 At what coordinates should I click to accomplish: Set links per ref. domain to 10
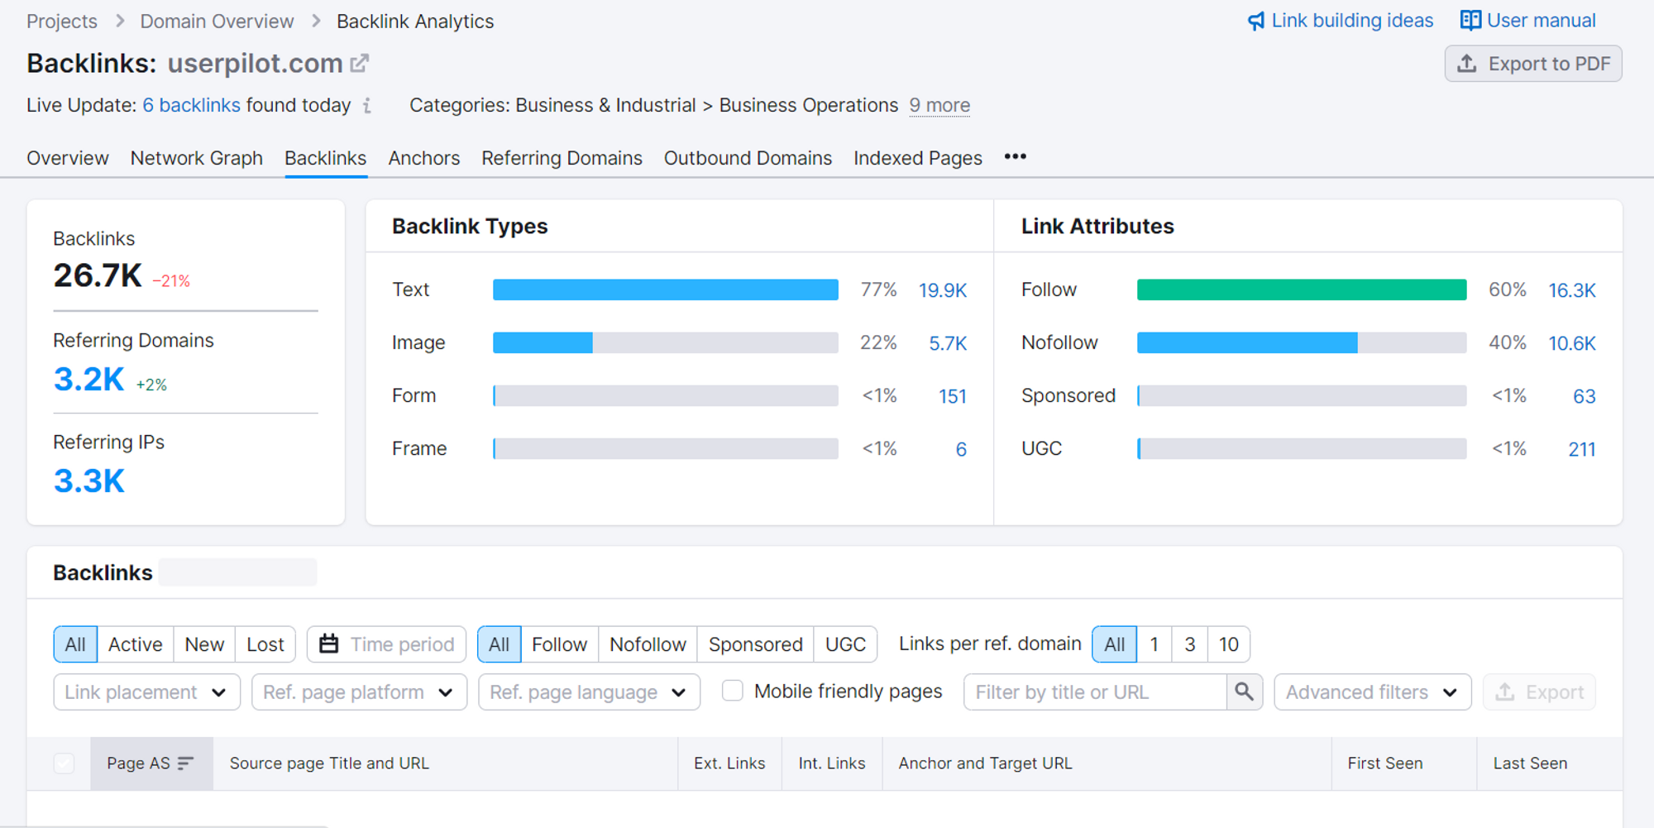(1229, 644)
